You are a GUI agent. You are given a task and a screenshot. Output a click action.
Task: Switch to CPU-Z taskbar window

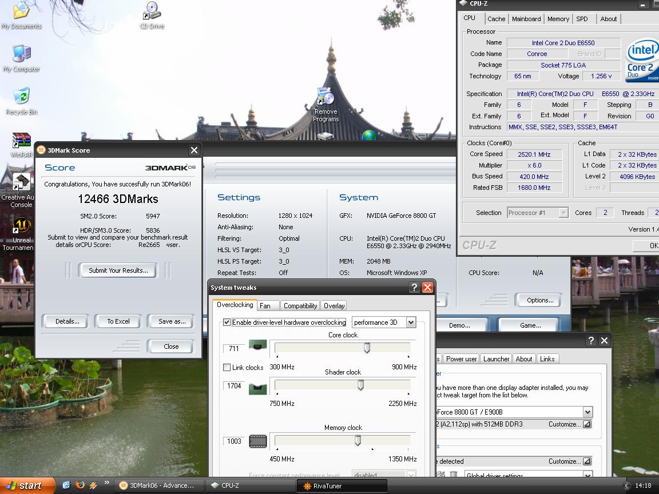[251, 485]
